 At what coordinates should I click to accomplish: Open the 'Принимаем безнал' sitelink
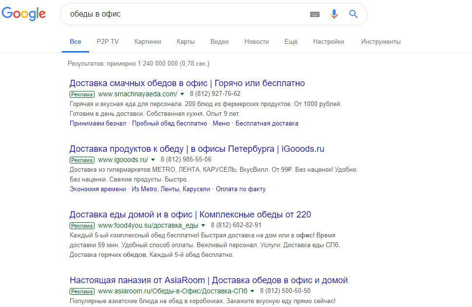pos(98,123)
